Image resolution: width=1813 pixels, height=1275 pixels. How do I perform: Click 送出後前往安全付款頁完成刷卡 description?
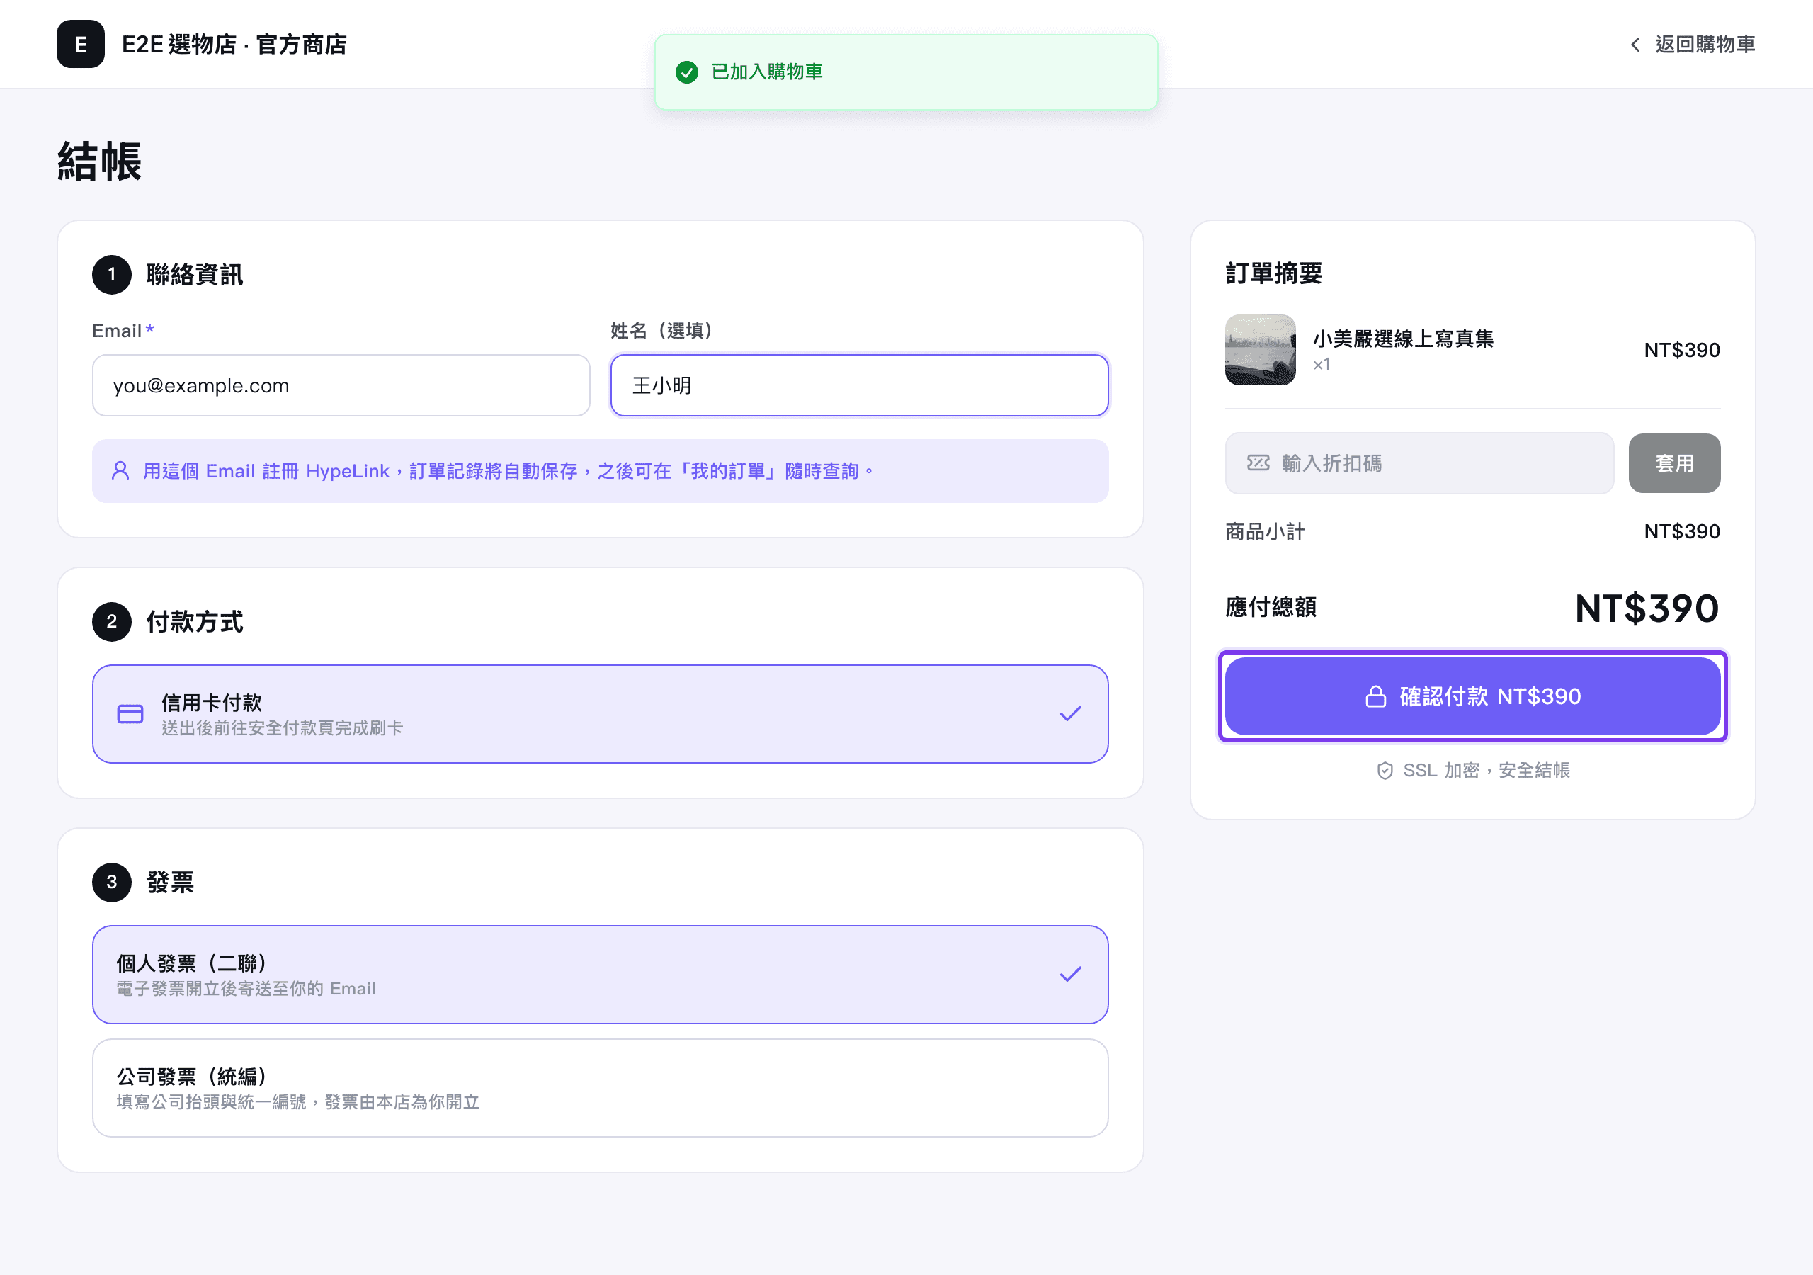(282, 727)
